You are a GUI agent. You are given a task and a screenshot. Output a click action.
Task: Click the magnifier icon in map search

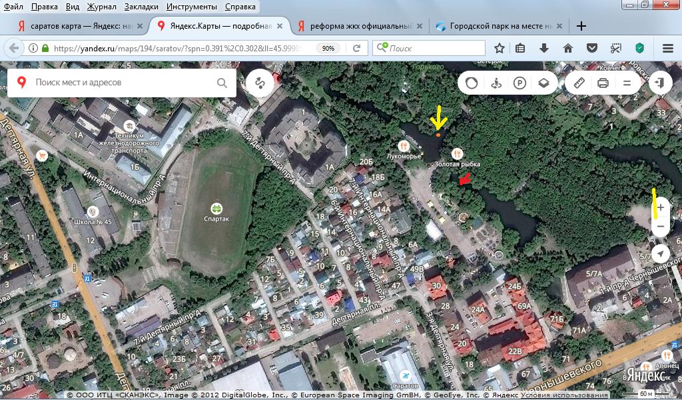(222, 83)
